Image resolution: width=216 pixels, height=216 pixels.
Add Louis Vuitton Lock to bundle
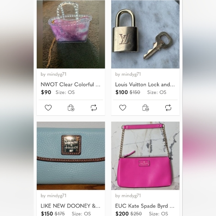point(145,108)
